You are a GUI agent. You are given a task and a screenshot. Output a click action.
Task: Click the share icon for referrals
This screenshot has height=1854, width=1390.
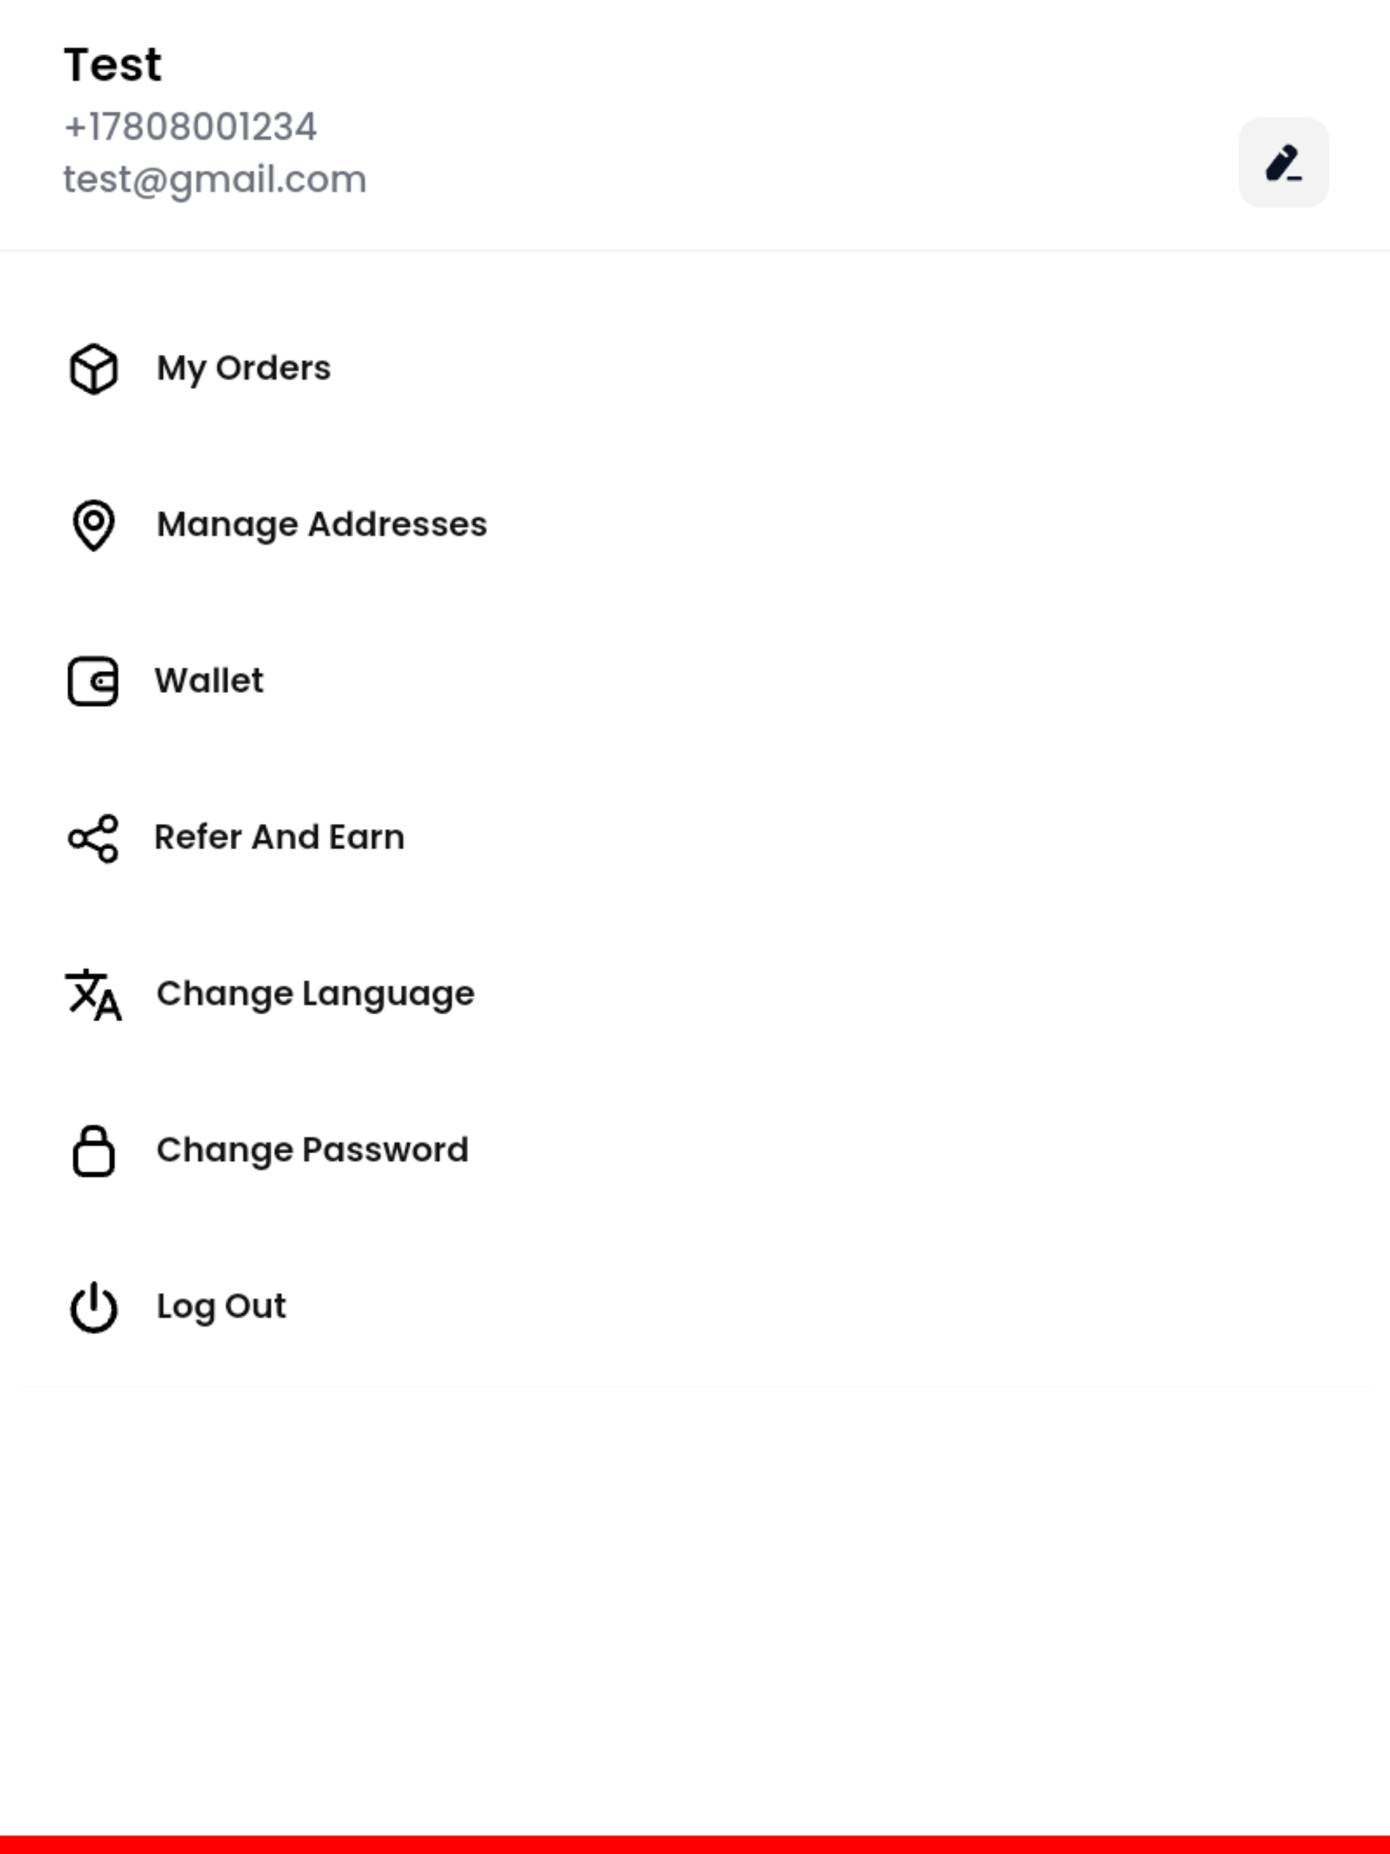(x=93, y=838)
